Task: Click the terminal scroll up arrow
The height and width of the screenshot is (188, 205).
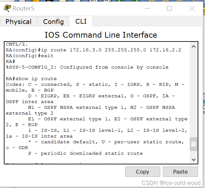Action: [194, 47]
